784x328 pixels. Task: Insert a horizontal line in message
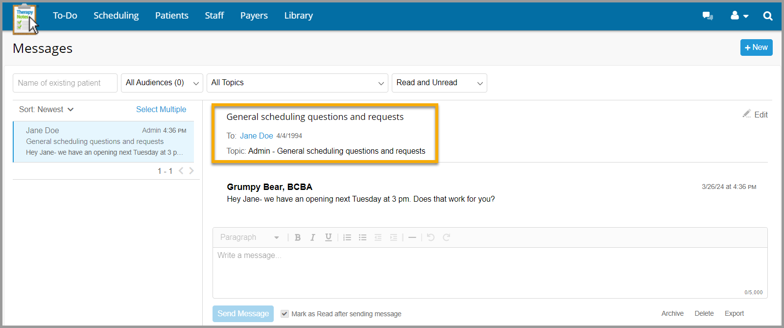(x=412, y=237)
